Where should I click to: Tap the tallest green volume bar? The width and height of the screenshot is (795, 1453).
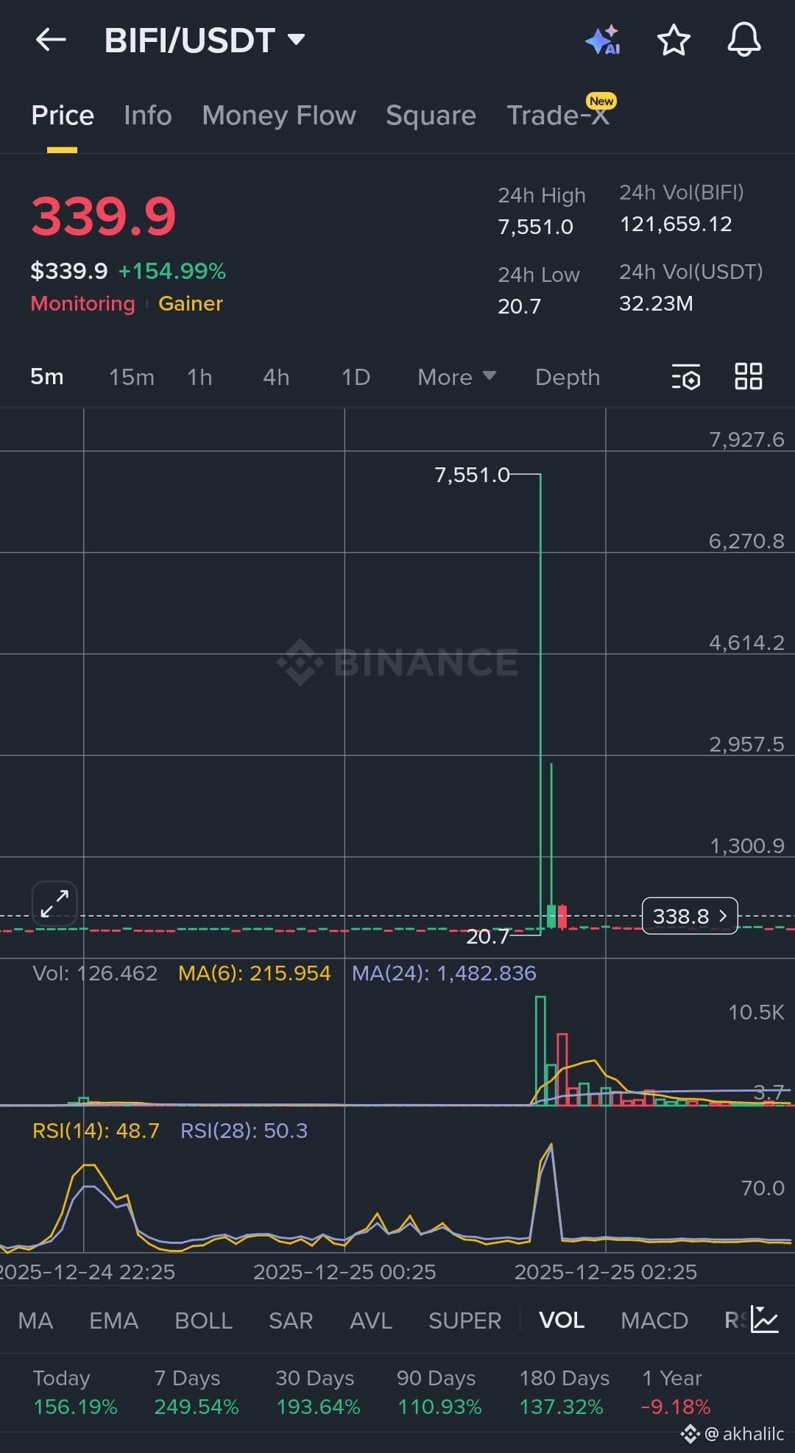540,1050
